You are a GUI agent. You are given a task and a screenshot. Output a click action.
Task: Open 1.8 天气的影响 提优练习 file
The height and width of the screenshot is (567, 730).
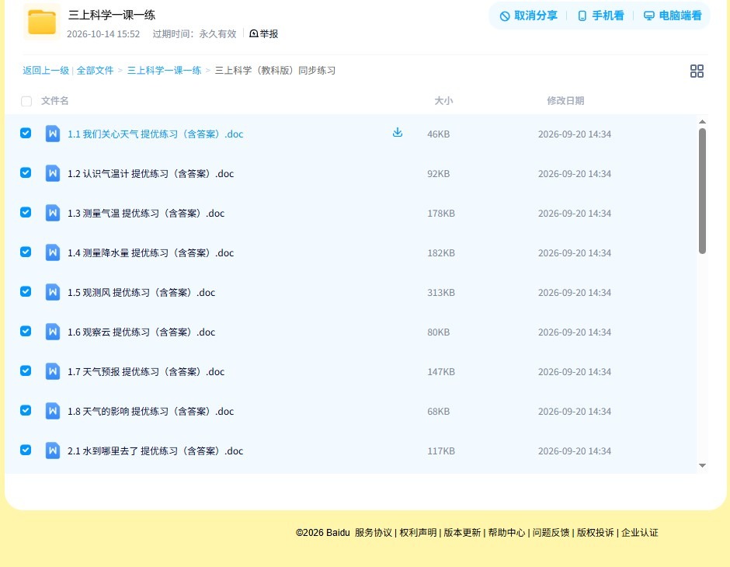(x=151, y=411)
